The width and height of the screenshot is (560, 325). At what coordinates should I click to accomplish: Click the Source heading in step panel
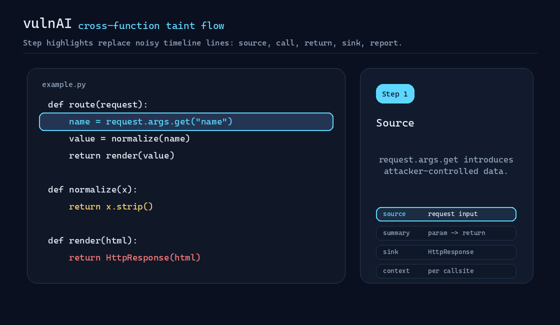point(395,123)
